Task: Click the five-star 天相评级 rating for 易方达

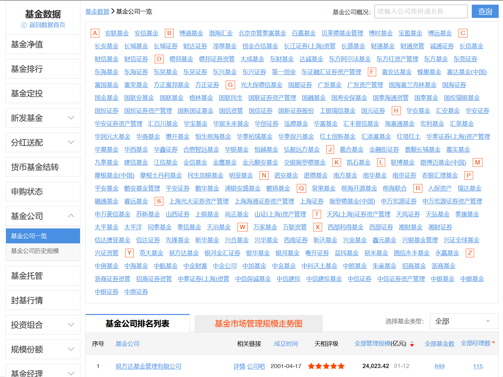Action: tap(326, 366)
